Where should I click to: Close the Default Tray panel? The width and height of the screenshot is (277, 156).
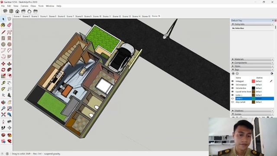(275, 20)
